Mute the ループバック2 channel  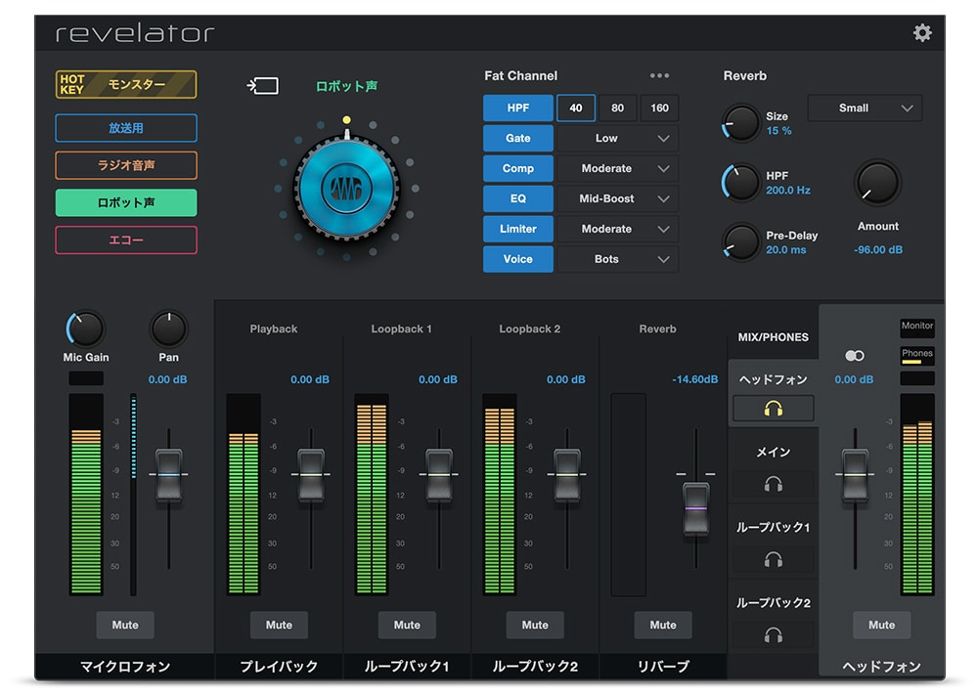(x=535, y=625)
